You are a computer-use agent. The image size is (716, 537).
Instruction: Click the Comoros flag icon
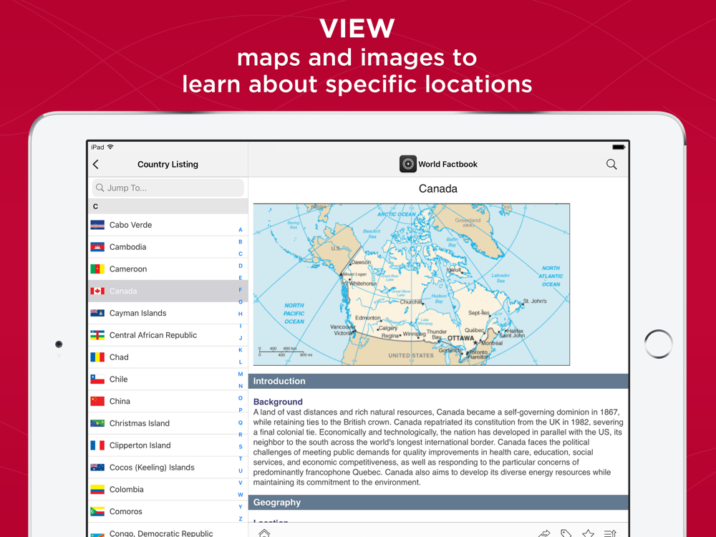click(97, 511)
